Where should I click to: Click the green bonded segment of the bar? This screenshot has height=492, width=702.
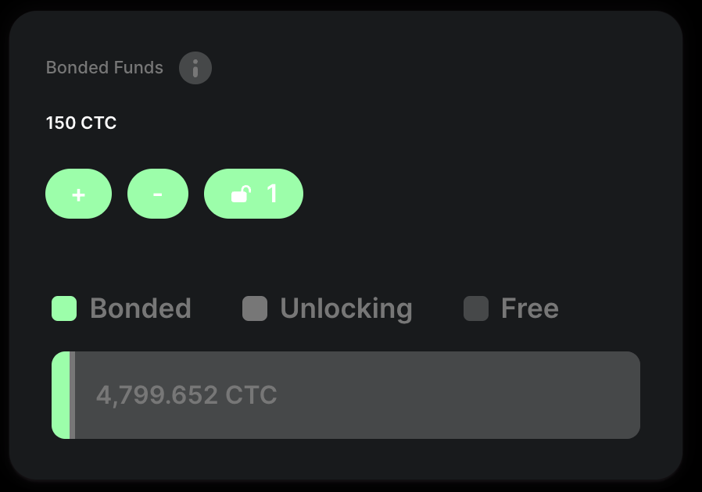coord(61,395)
